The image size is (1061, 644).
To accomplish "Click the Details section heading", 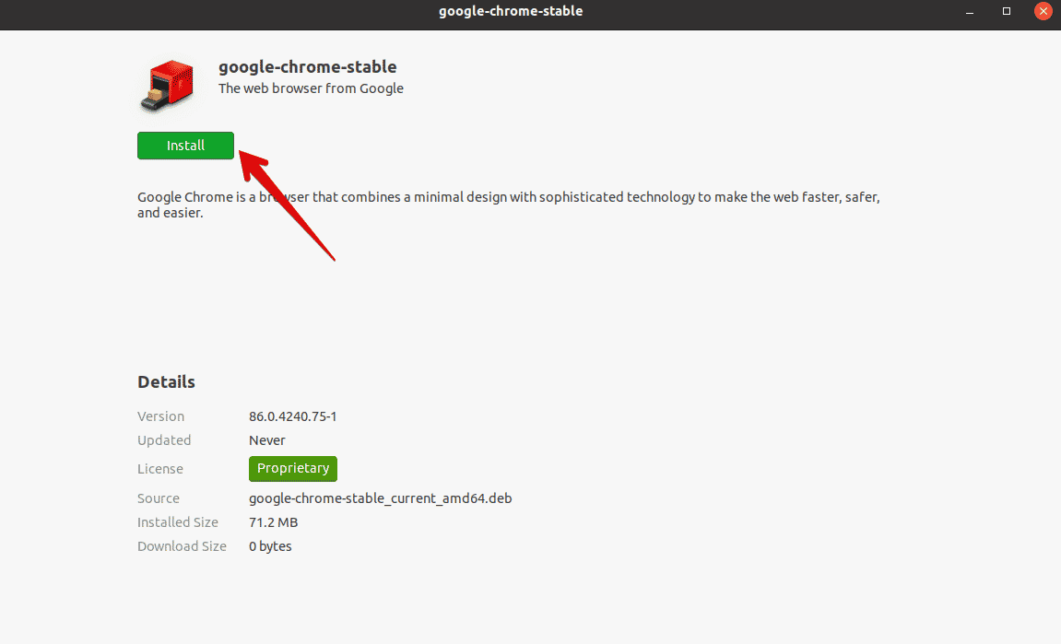I will pos(166,381).
